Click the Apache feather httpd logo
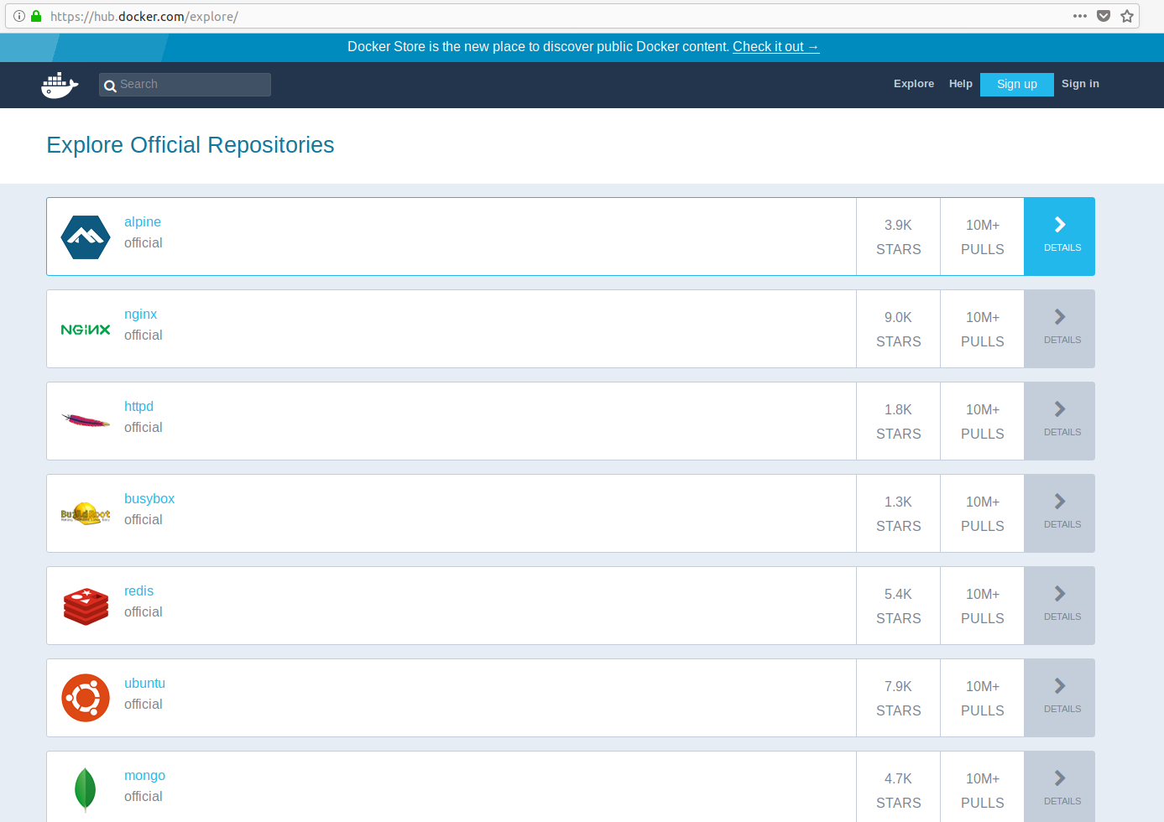This screenshot has height=822, width=1164. pyautogui.click(x=86, y=421)
